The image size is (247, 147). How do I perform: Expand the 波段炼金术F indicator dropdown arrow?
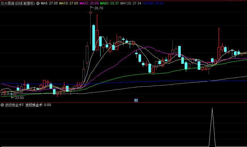click(x=2, y=105)
